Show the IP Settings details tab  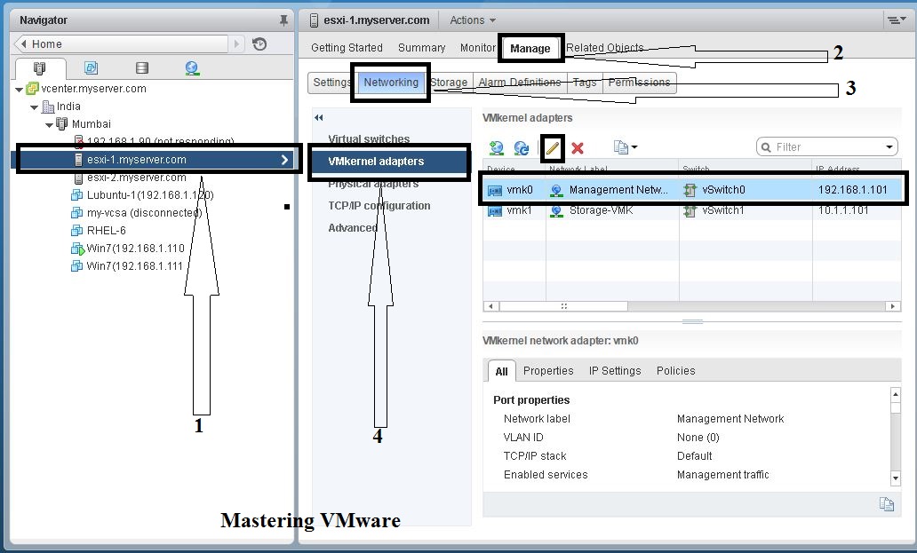pos(615,371)
